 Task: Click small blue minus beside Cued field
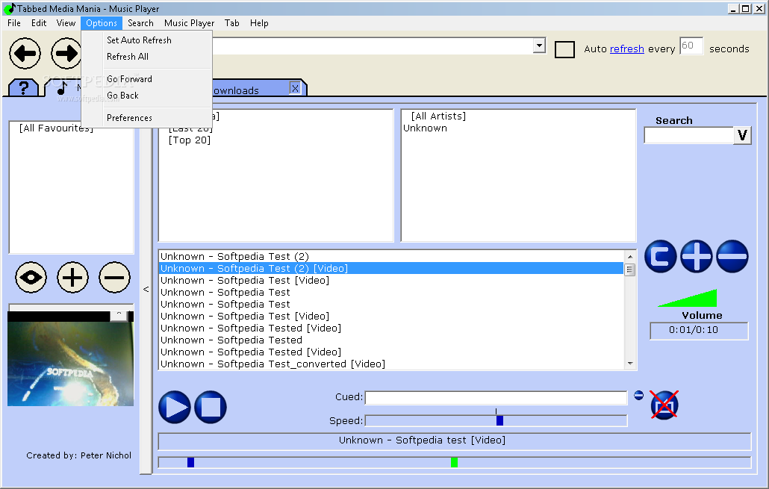pos(638,396)
